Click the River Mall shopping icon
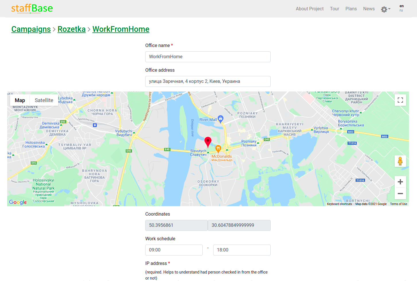 pyautogui.click(x=220, y=118)
